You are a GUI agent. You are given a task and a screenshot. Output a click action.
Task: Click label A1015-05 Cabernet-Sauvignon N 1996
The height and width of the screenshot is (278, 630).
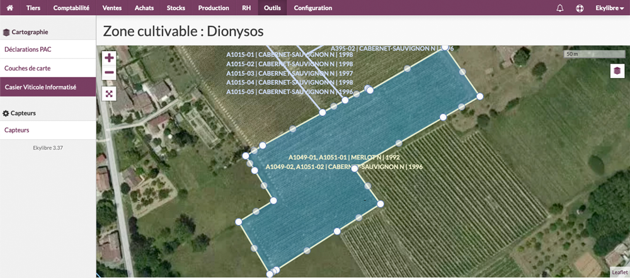point(290,92)
